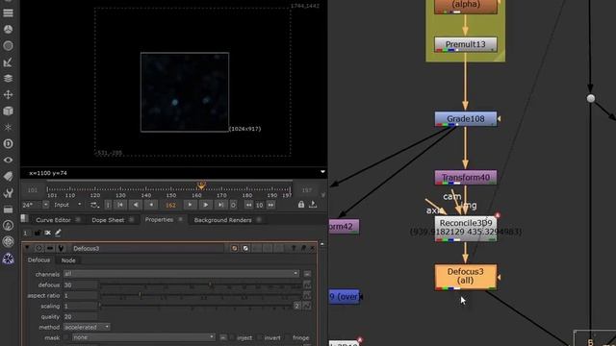Step forward one frame

coord(190,205)
